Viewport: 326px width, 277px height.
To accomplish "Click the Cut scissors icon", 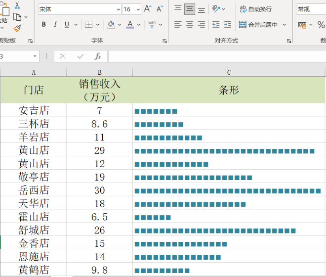I will [x=17, y=5].
